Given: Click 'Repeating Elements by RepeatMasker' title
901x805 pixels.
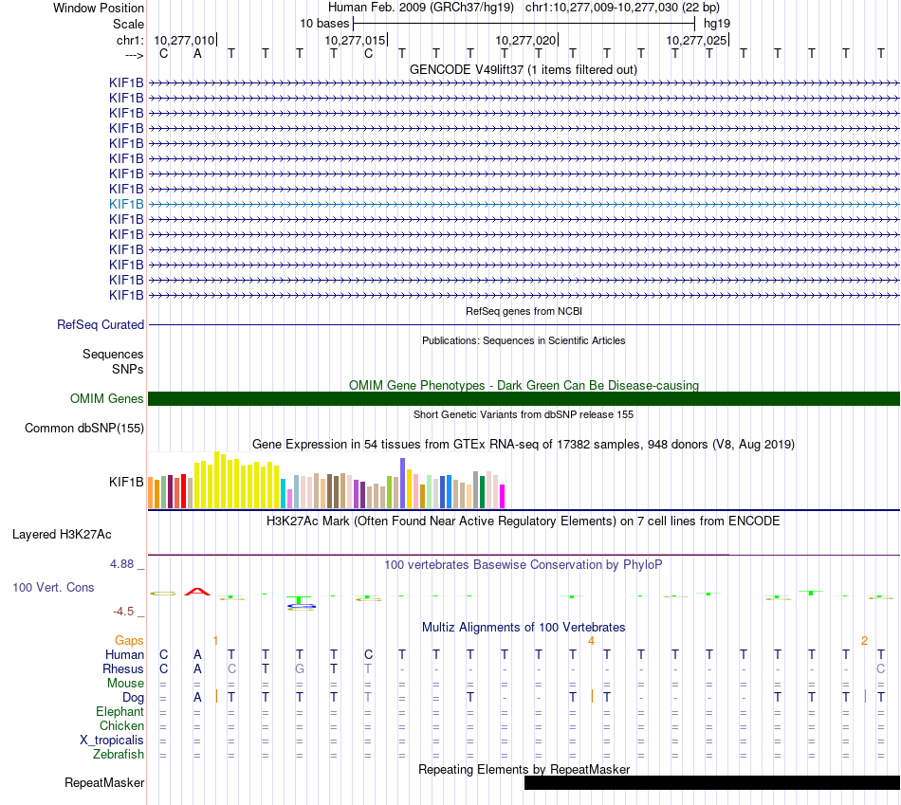Looking at the screenshot, I should [524, 769].
